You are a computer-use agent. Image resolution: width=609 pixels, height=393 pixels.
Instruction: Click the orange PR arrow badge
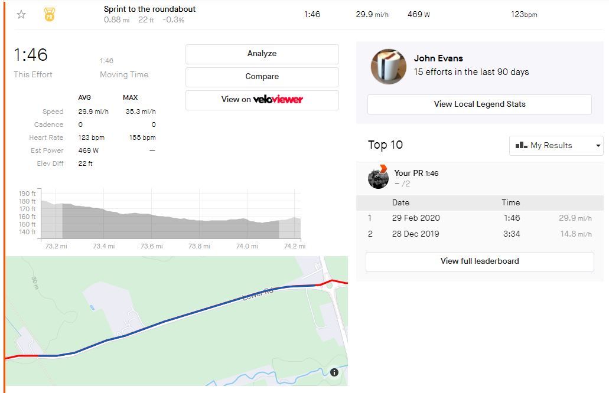coord(383,168)
